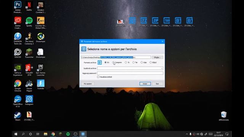Choose the 7z archive format radio
Image resolution: width=244 pixels, height=137 pixels.
(126, 62)
